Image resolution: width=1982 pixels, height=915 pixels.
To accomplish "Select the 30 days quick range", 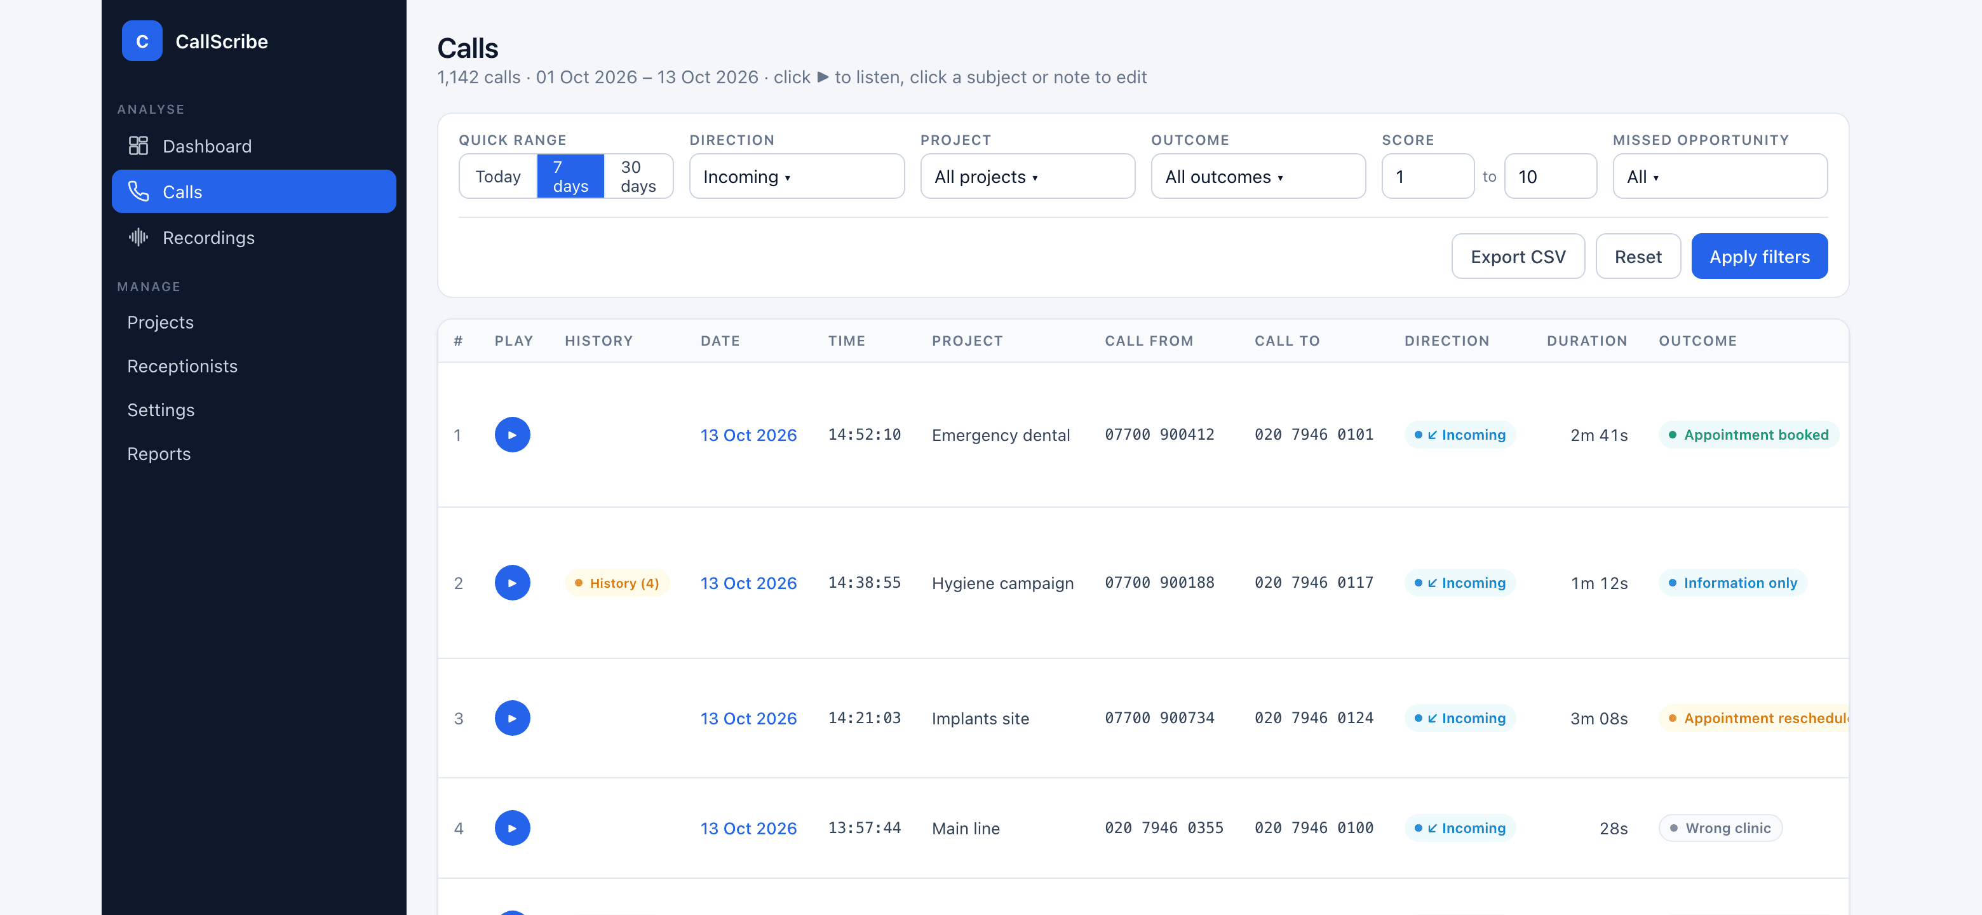I will tap(638, 176).
